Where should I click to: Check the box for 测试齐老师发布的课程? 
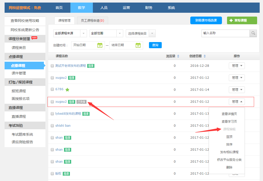[x=52, y=66]
